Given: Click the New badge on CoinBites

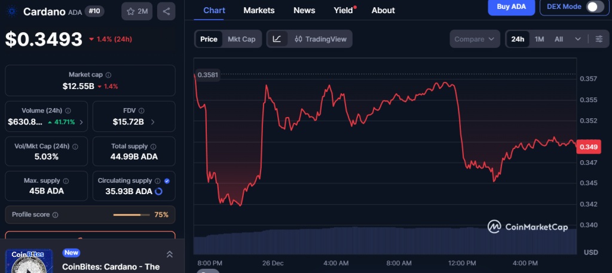Looking at the screenshot, I should (72, 253).
